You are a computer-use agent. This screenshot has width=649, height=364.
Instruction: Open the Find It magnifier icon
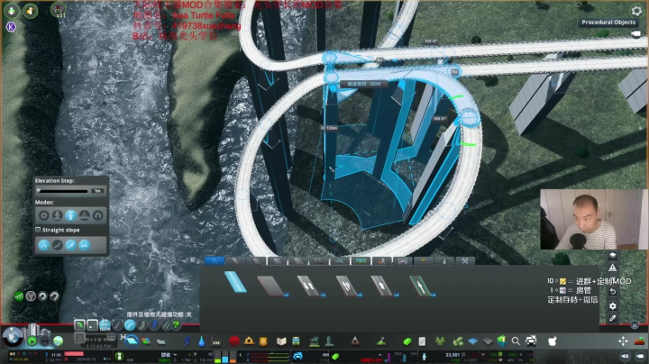coord(516,341)
